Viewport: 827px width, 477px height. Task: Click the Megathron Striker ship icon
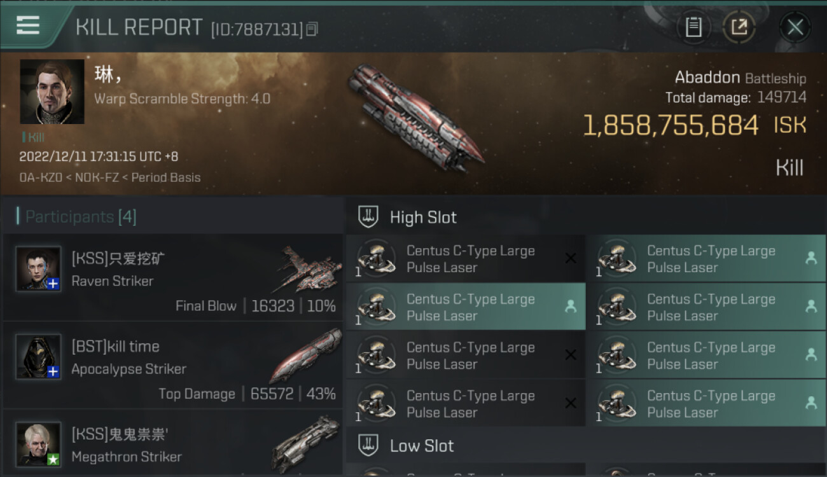pos(305,443)
